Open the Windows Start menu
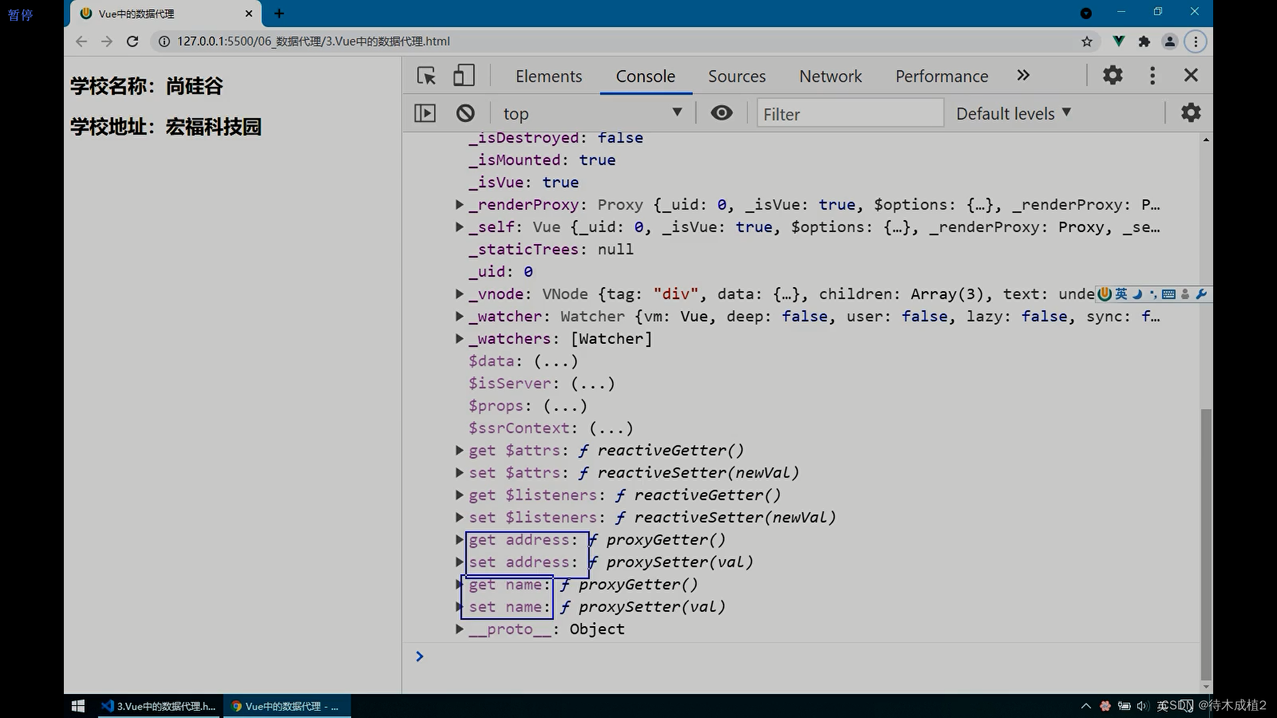 tap(78, 706)
